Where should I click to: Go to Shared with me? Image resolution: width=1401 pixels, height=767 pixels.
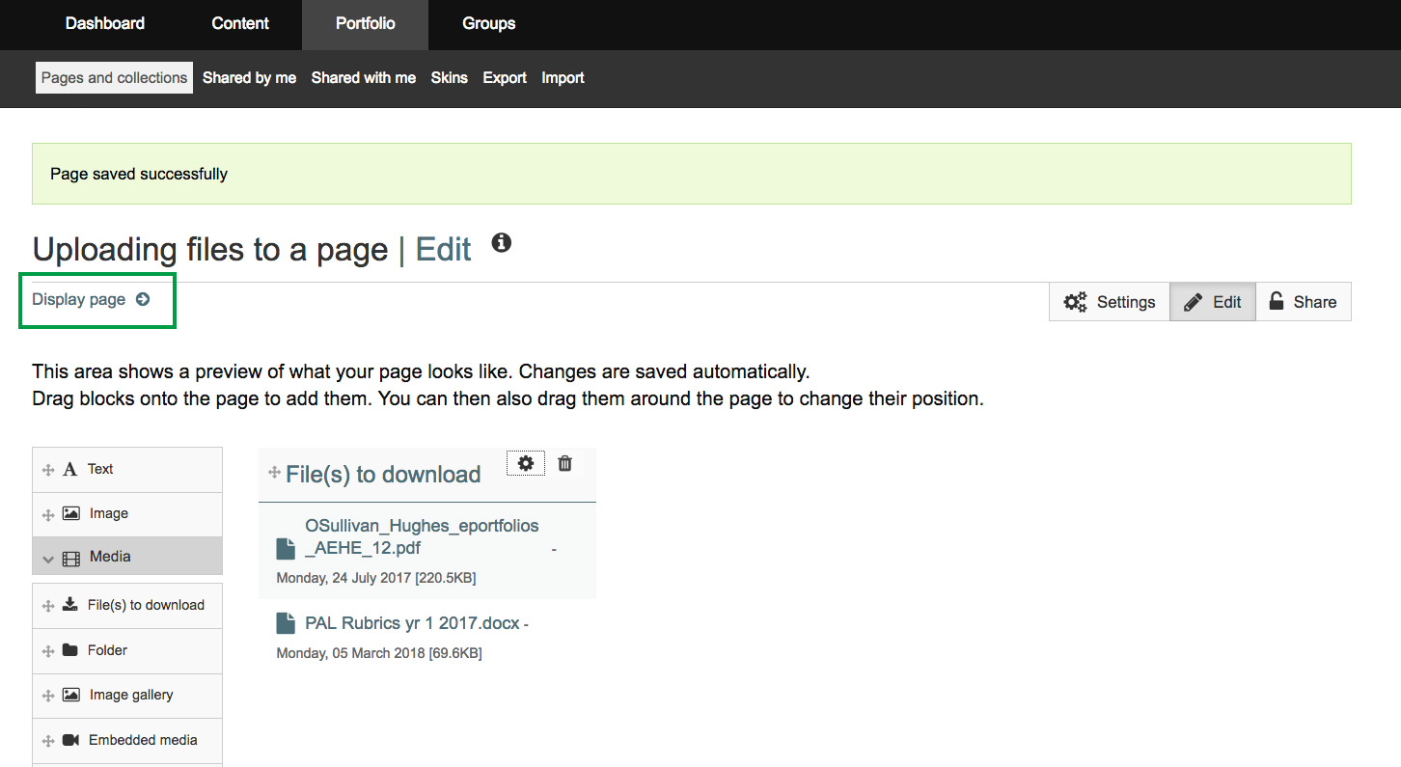(x=363, y=78)
